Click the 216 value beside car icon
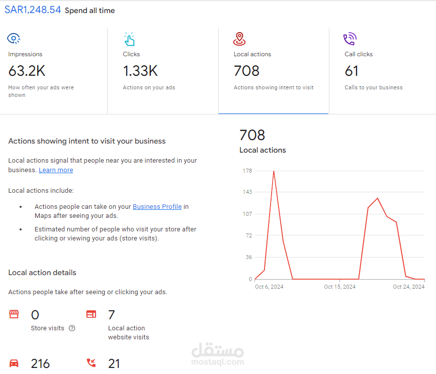Screen dimensions: 436x374 pyautogui.click(x=40, y=363)
